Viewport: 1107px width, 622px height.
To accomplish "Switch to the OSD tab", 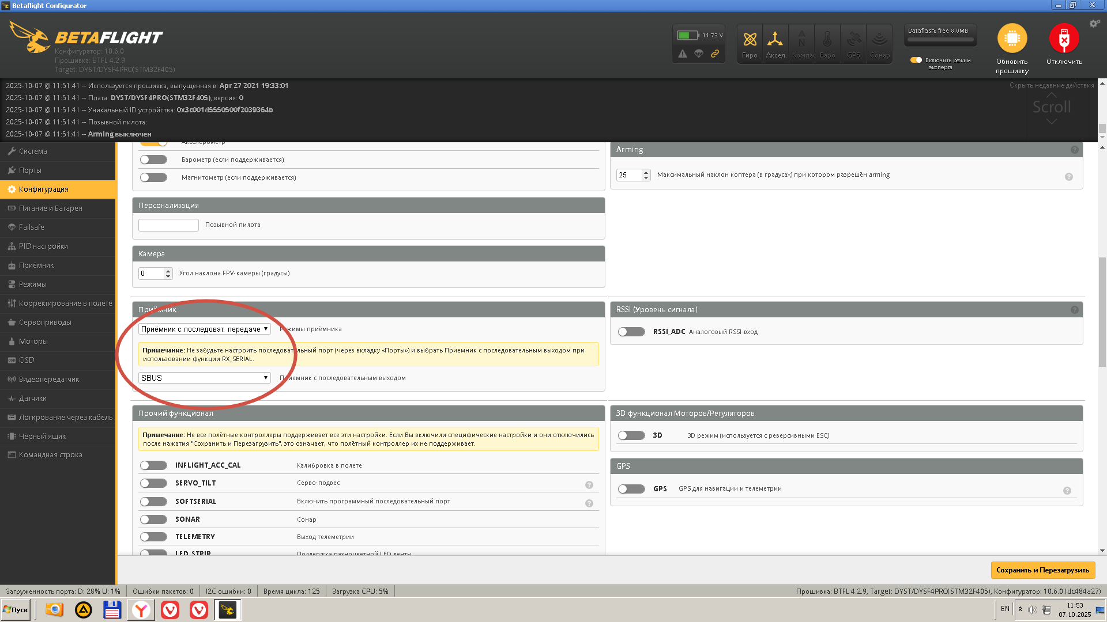I will click(27, 360).
